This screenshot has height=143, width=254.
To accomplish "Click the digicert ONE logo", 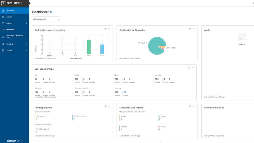I will (x=14, y=141).
